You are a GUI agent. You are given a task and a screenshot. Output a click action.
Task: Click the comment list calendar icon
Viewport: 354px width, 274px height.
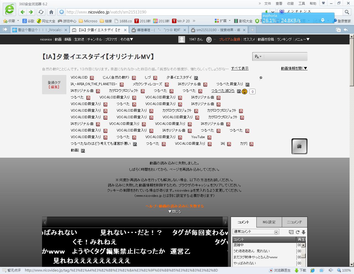tap(291, 232)
